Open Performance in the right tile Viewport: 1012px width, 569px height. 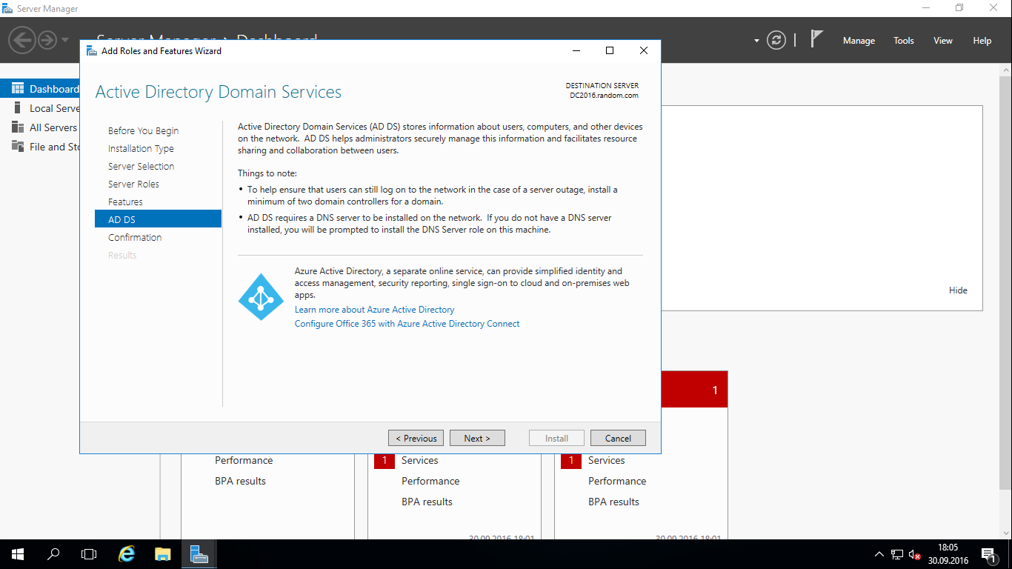(617, 481)
